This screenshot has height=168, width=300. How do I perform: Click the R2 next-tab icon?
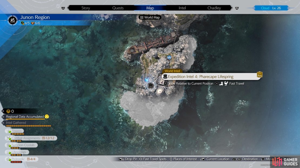click(x=237, y=8)
